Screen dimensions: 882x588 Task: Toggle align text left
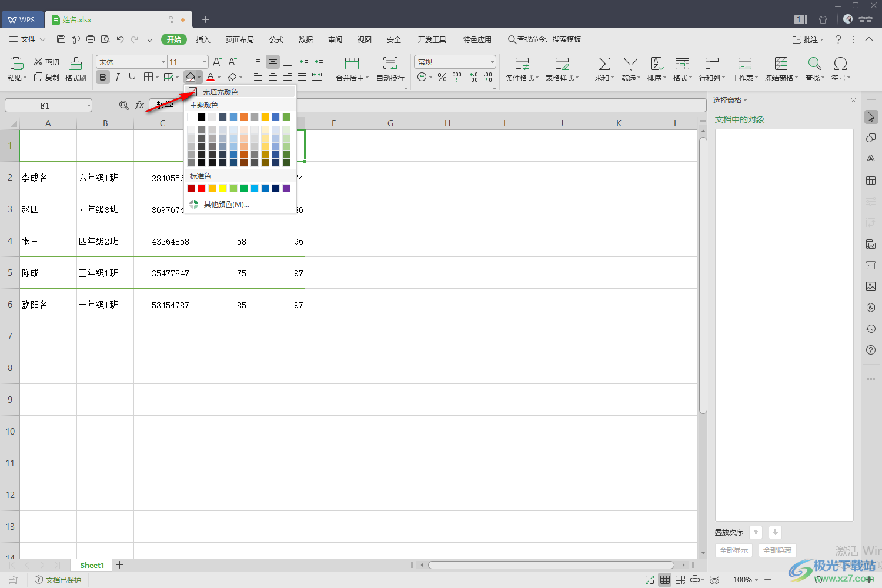click(258, 77)
